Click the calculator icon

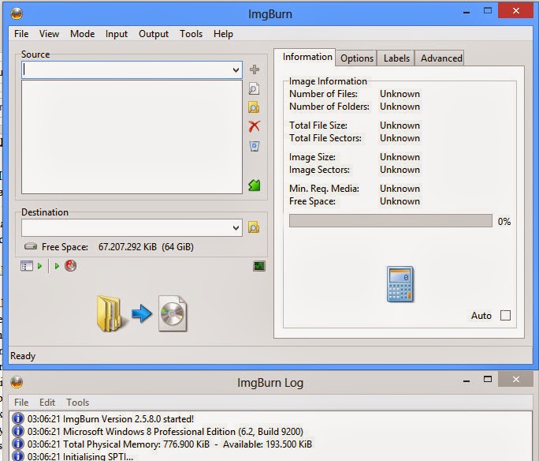(400, 284)
